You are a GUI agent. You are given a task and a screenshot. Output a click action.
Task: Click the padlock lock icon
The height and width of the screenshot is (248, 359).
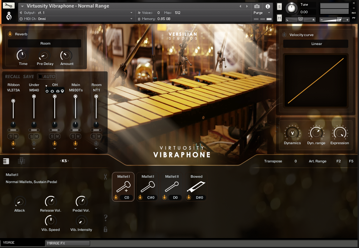coord(105,229)
